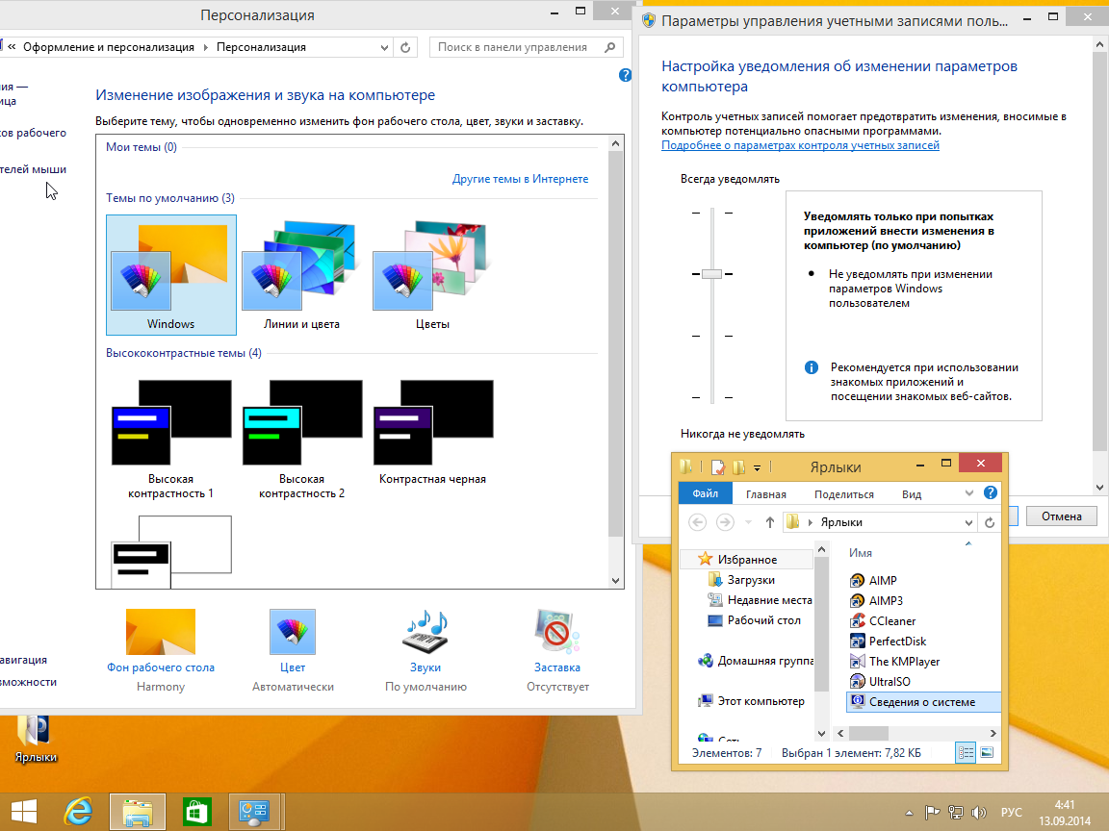
Task: Refresh the Personalization address bar
Action: (x=405, y=47)
